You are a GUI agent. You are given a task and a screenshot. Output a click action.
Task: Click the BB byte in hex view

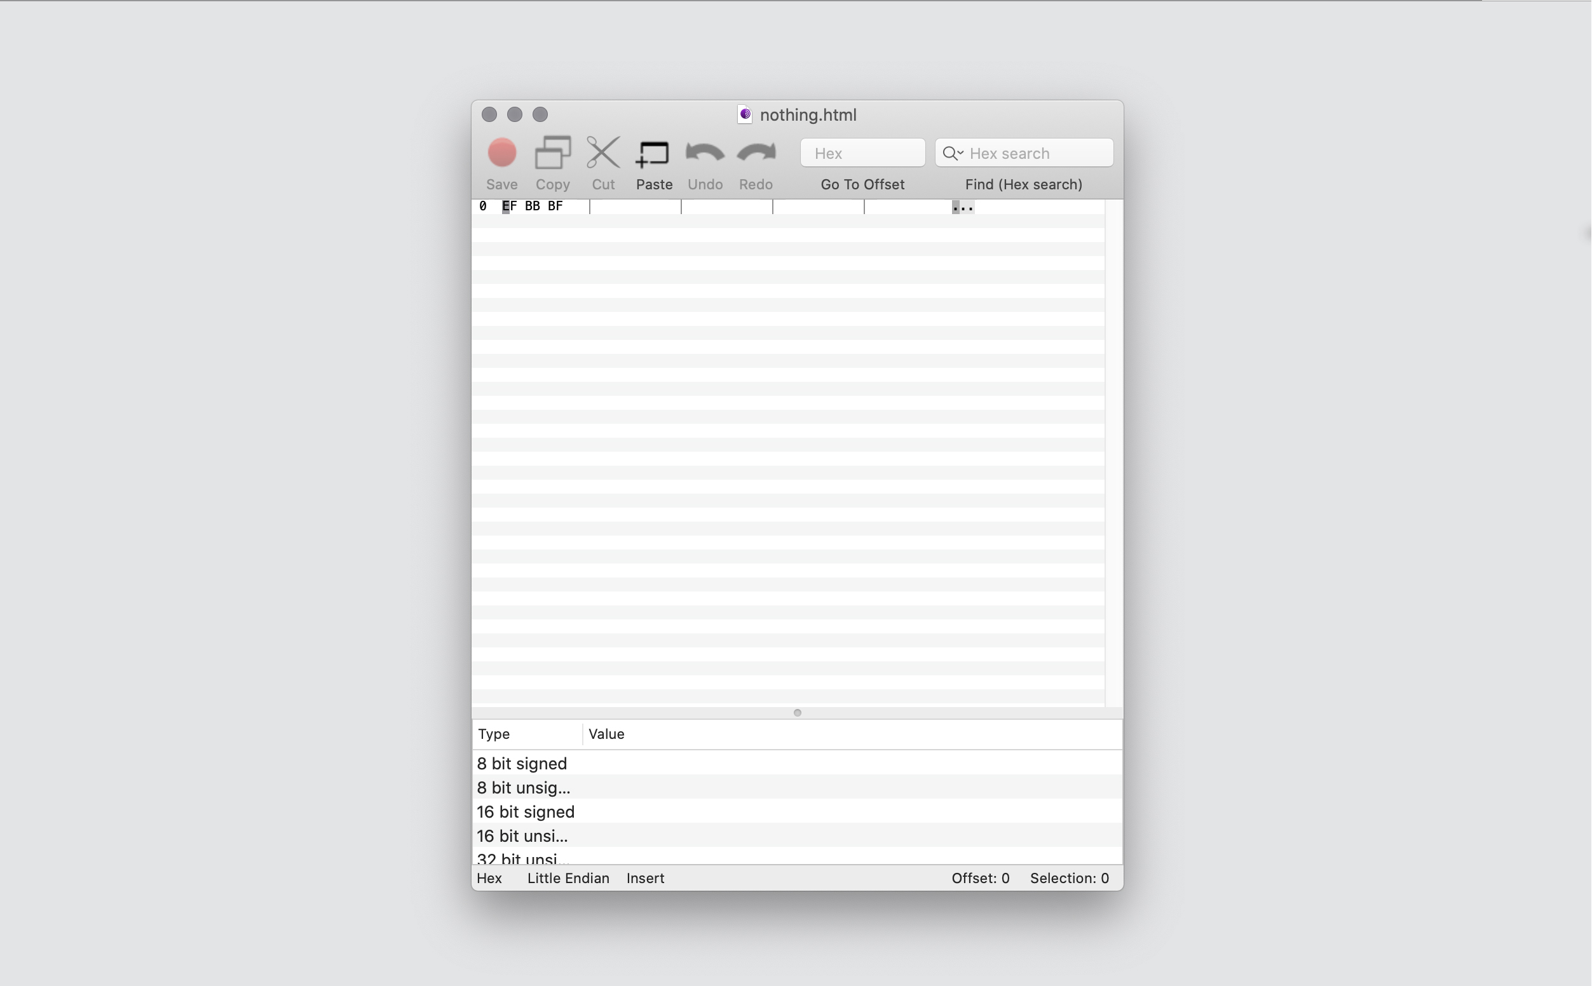(532, 206)
